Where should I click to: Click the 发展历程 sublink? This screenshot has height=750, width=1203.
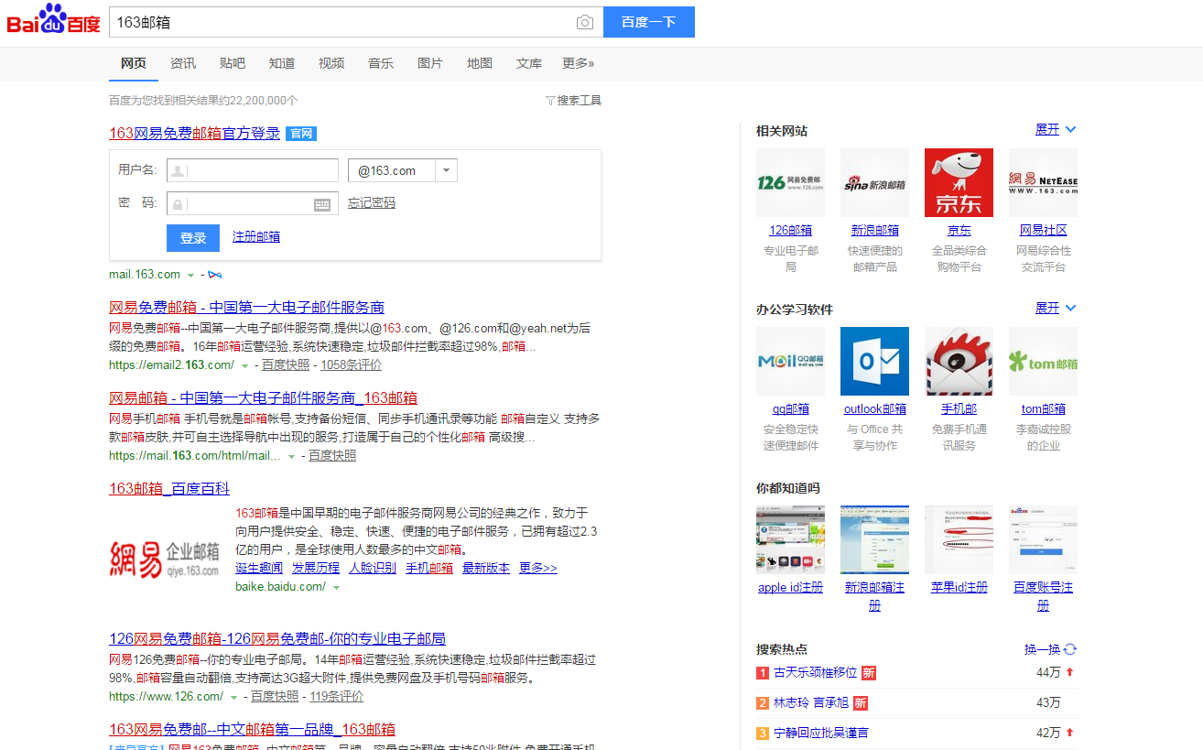tap(316, 569)
